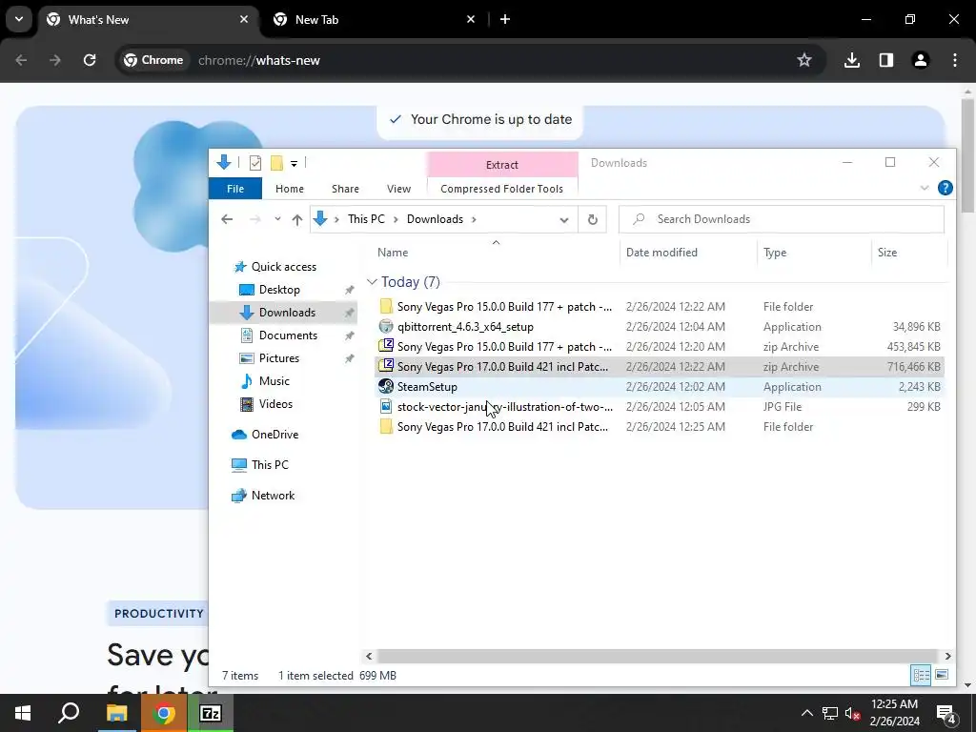Open Explorer recent locations dropdown
The width and height of the screenshot is (976, 732).
pyautogui.click(x=277, y=219)
